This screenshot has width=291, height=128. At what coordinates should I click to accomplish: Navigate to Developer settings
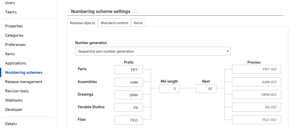point(14,110)
